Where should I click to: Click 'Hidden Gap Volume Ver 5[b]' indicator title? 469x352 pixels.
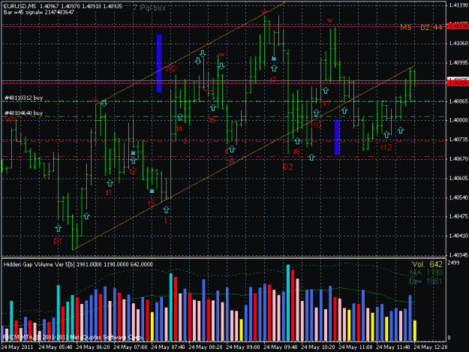40,264
